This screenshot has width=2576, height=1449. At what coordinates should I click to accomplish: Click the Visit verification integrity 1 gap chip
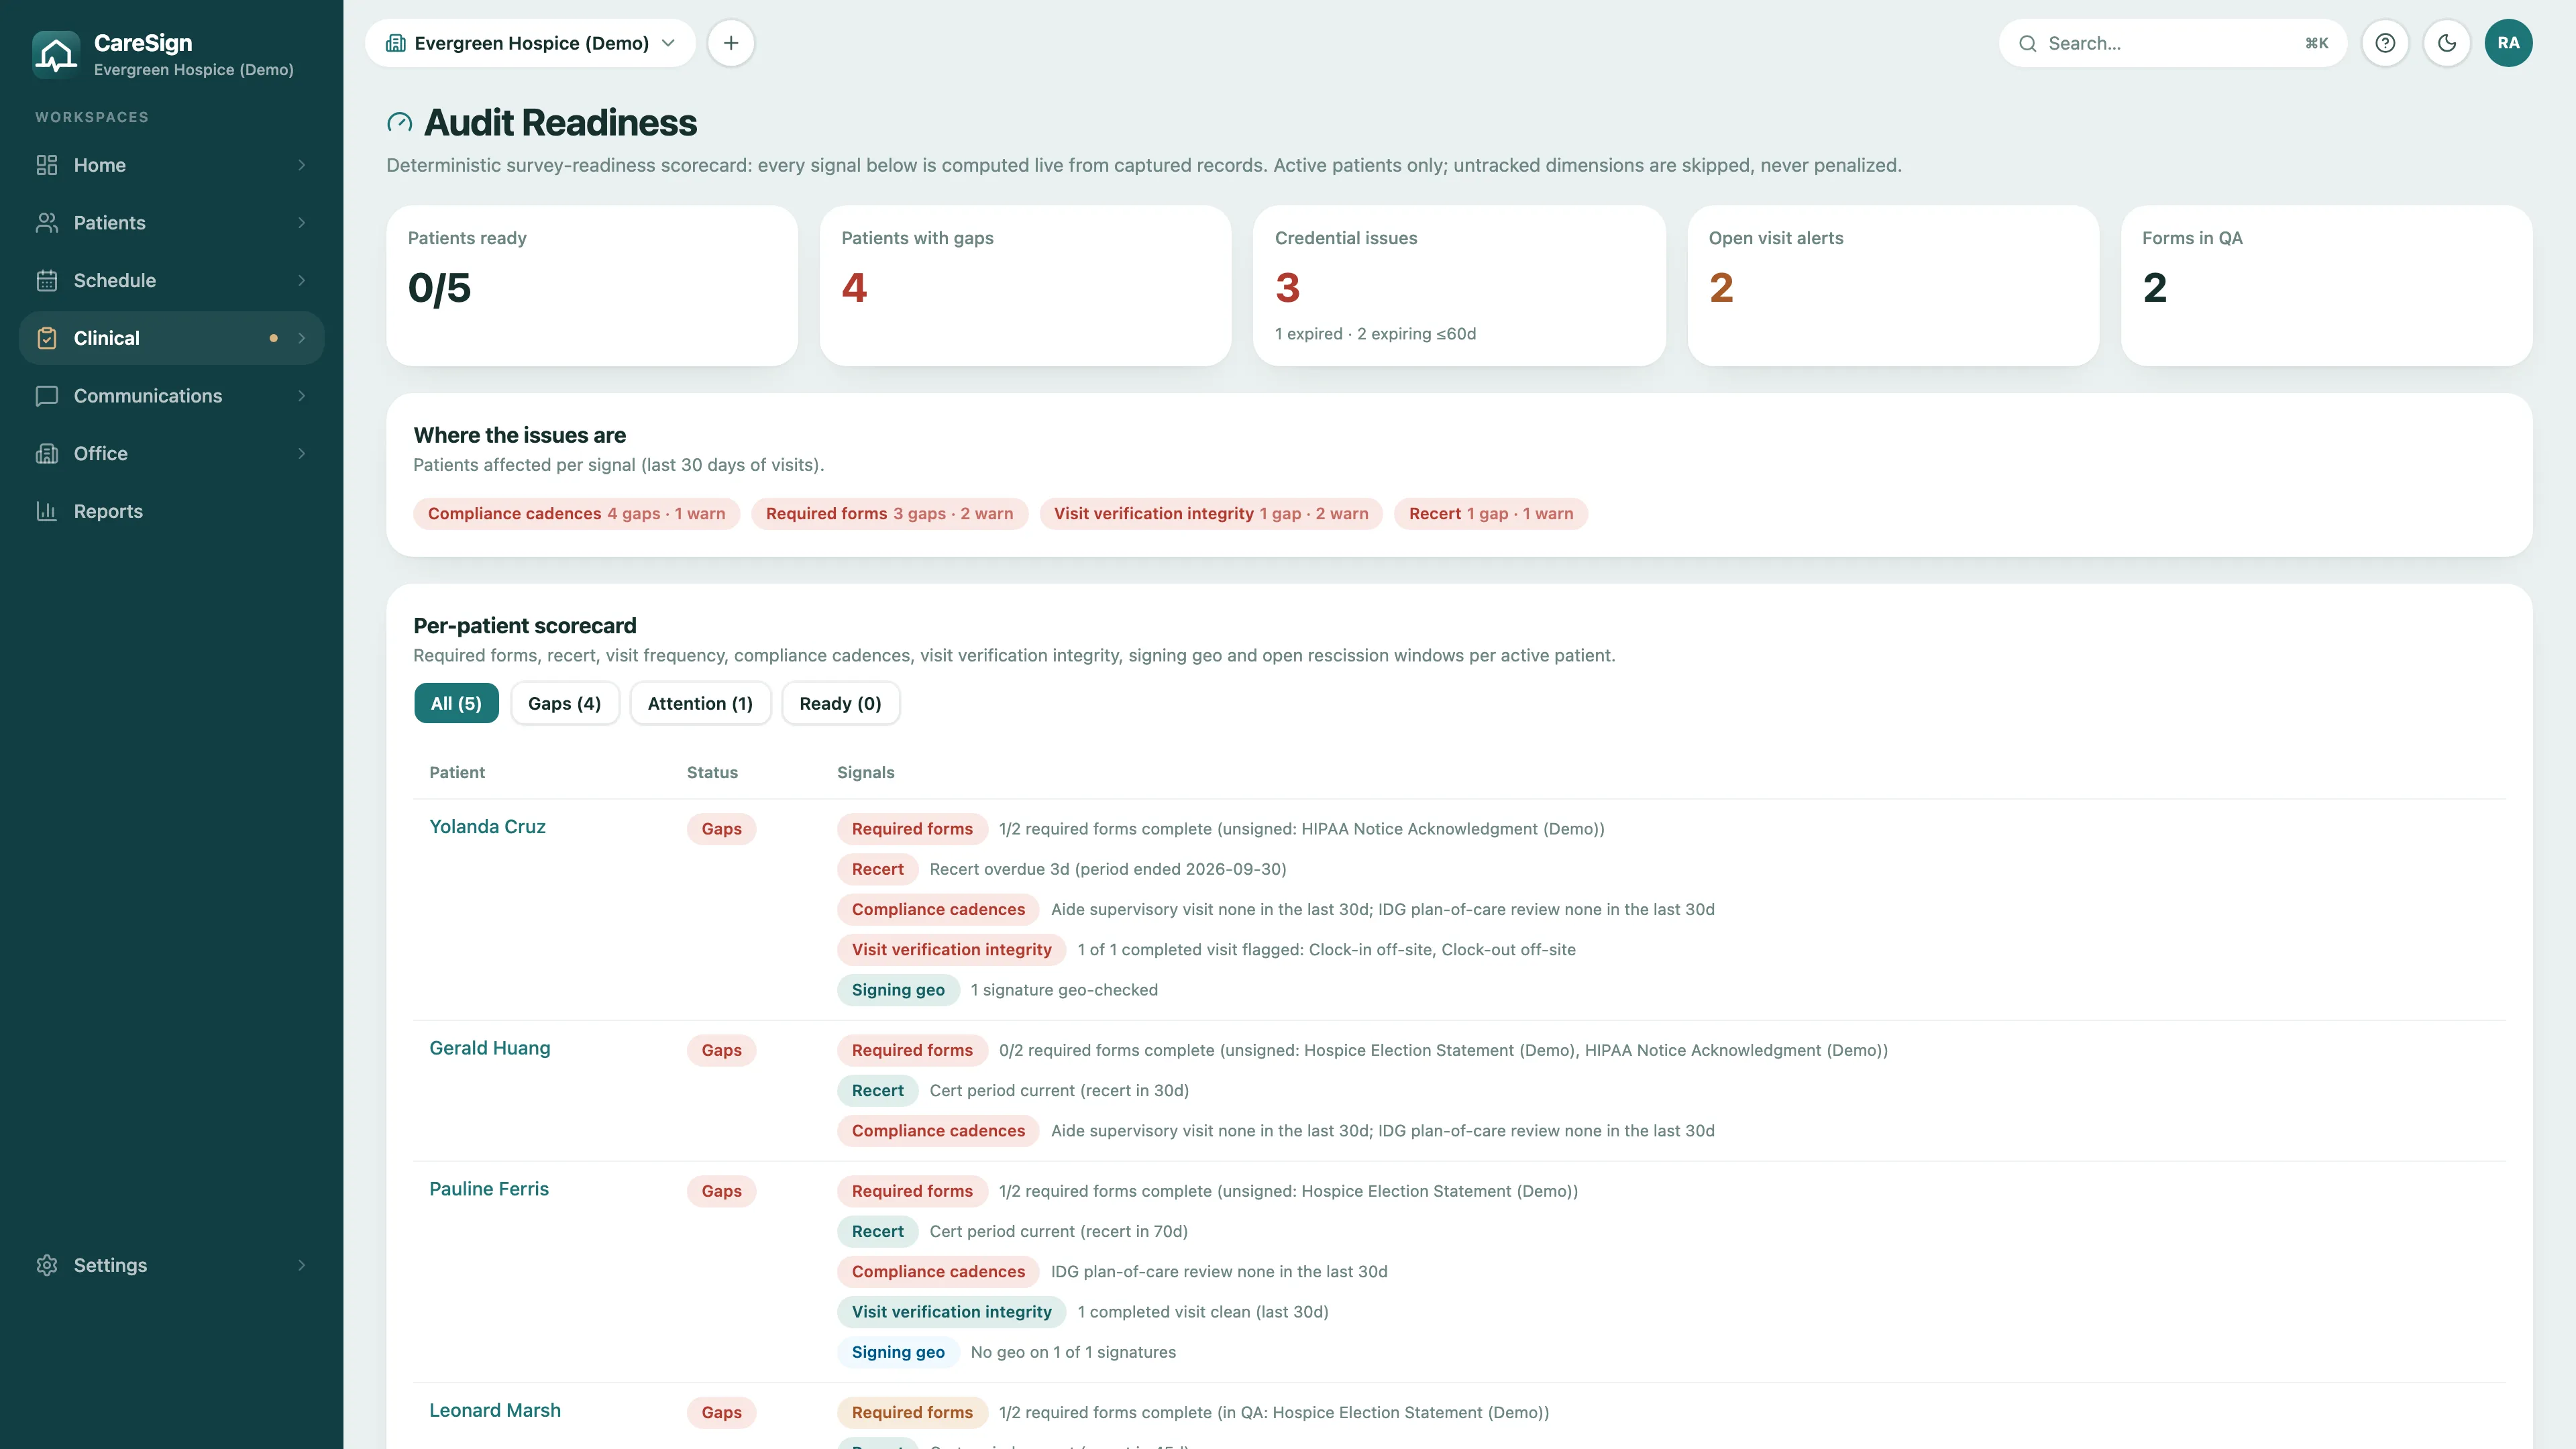point(1211,513)
